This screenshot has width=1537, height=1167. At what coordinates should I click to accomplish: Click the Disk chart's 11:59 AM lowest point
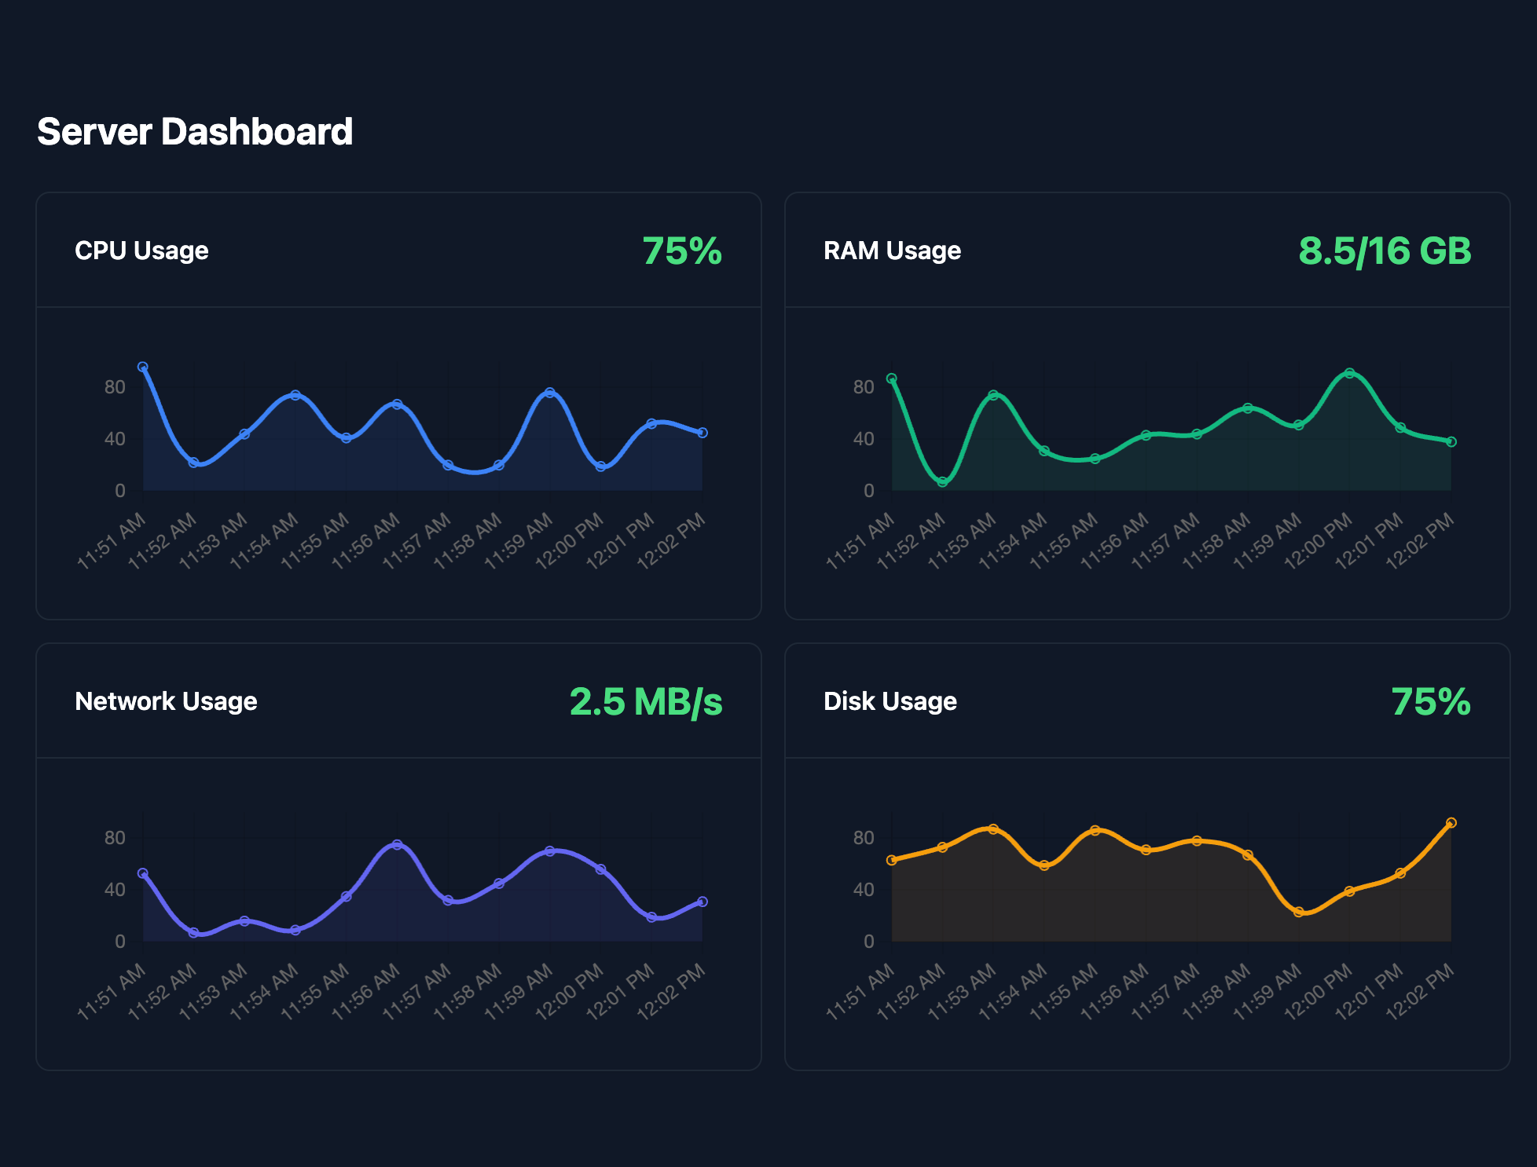tap(1299, 912)
